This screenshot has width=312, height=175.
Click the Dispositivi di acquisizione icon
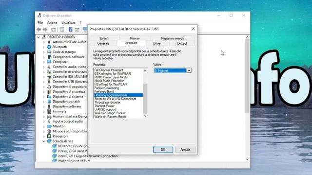point(49,87)
